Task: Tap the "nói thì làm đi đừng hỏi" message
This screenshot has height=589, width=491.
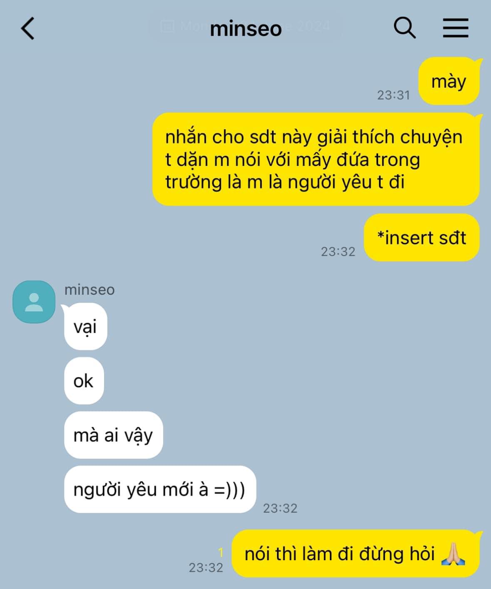Action: tap(356, 554)
